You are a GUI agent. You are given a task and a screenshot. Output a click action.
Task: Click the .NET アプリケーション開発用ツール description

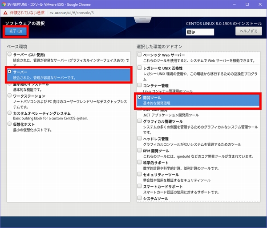pos(171,115)
